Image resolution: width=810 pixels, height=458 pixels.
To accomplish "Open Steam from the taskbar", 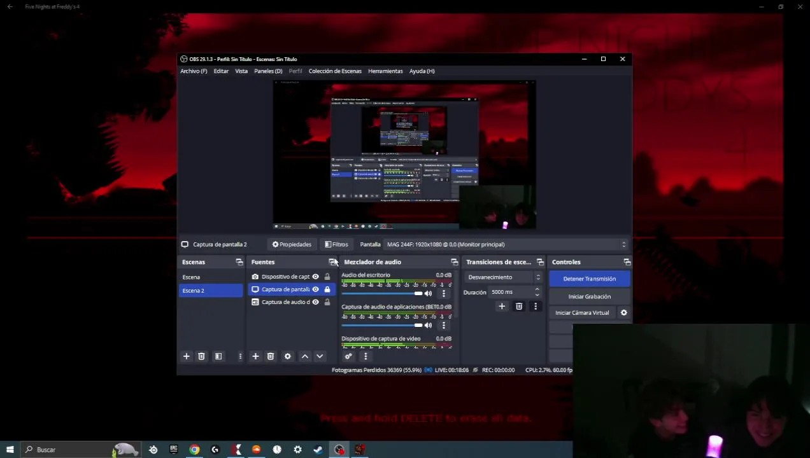I will pyautogui.click(x=318, y=450).
